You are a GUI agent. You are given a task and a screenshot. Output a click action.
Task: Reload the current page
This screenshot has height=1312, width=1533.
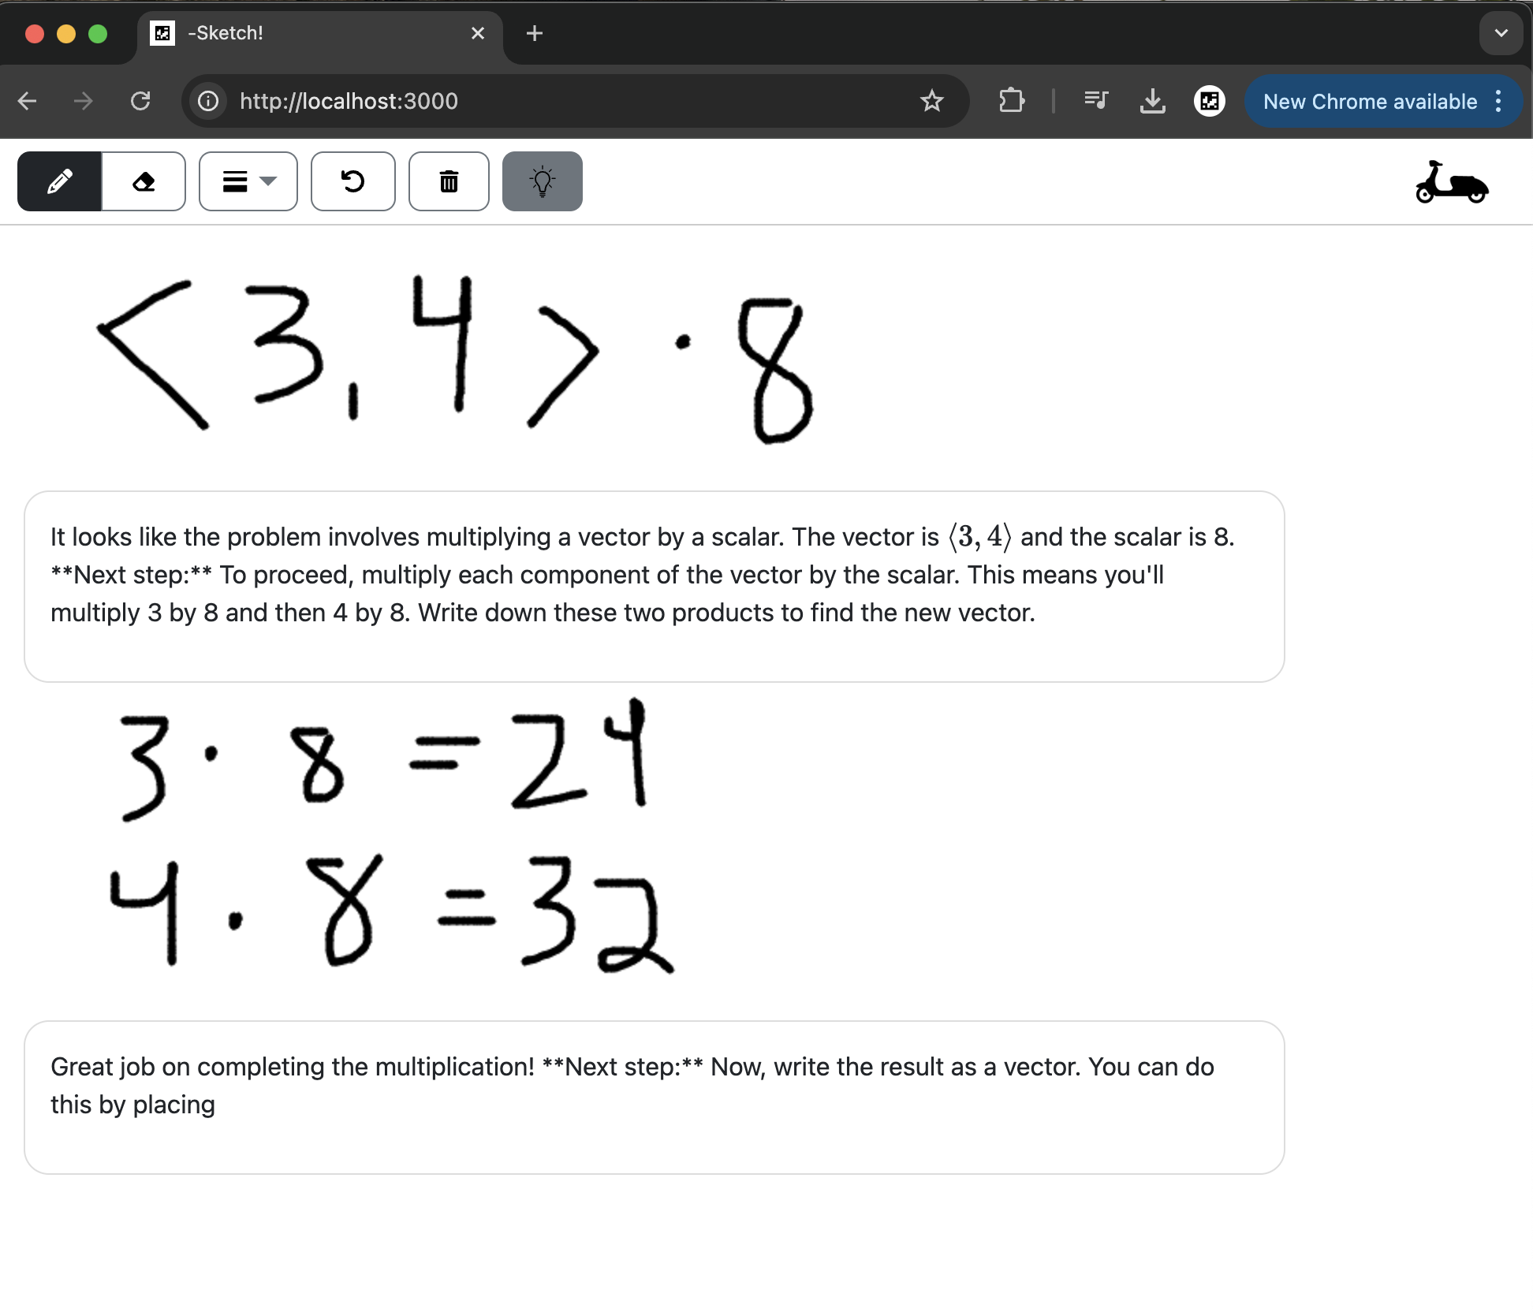pos(140,101)
